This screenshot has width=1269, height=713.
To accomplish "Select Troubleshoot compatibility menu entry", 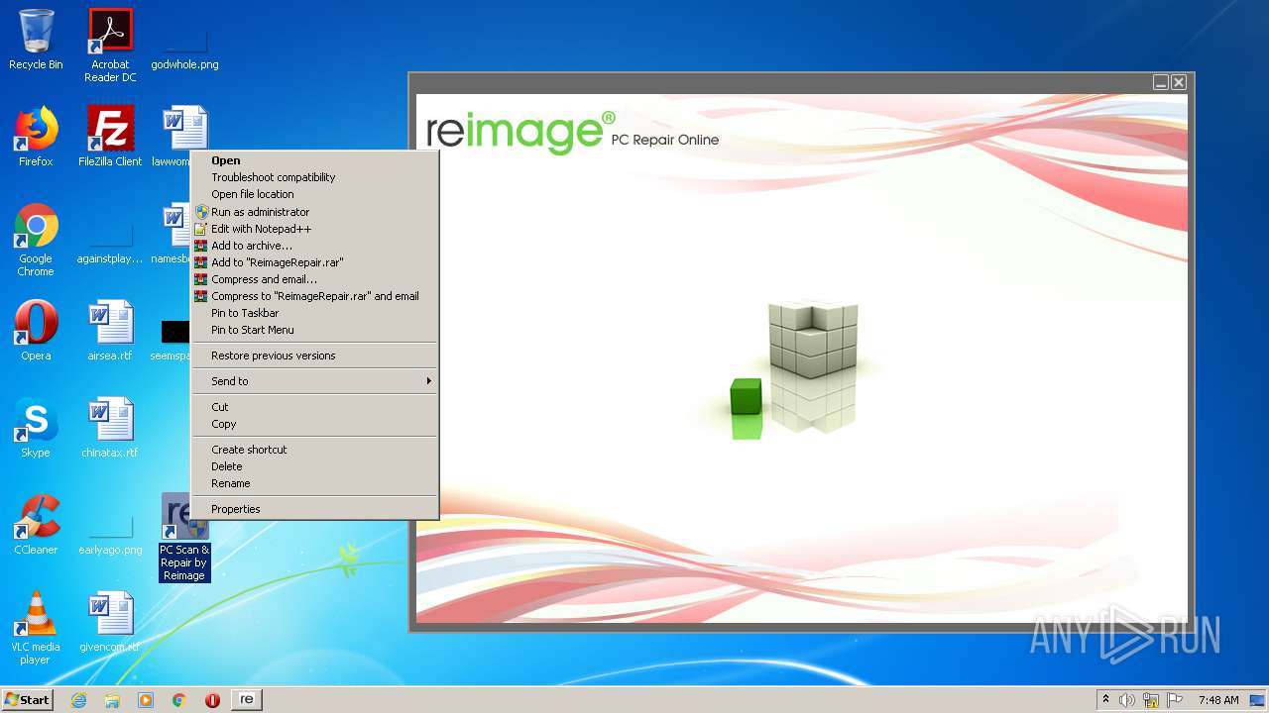I will pyautogui.click(x=314, y=177).
